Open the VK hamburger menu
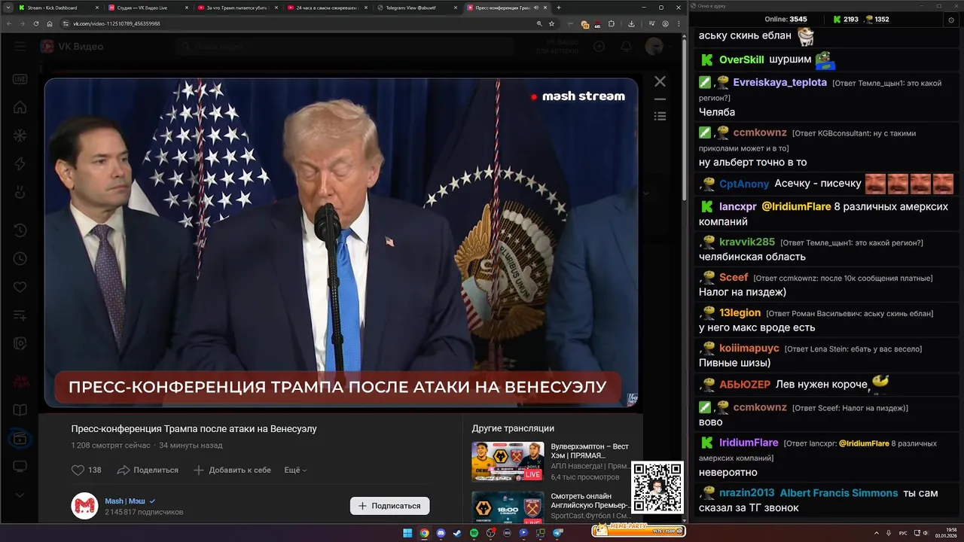 (x=20, y=46)
